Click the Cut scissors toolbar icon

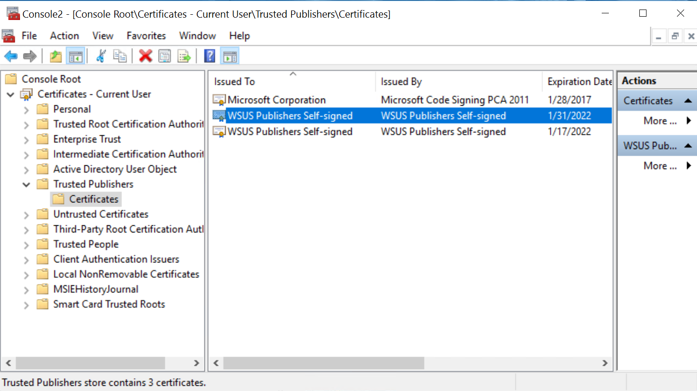coord(101,56)
